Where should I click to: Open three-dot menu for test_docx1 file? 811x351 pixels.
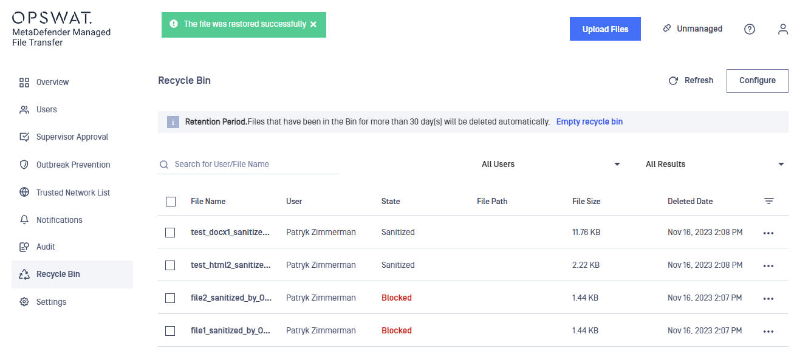(768, 233)
